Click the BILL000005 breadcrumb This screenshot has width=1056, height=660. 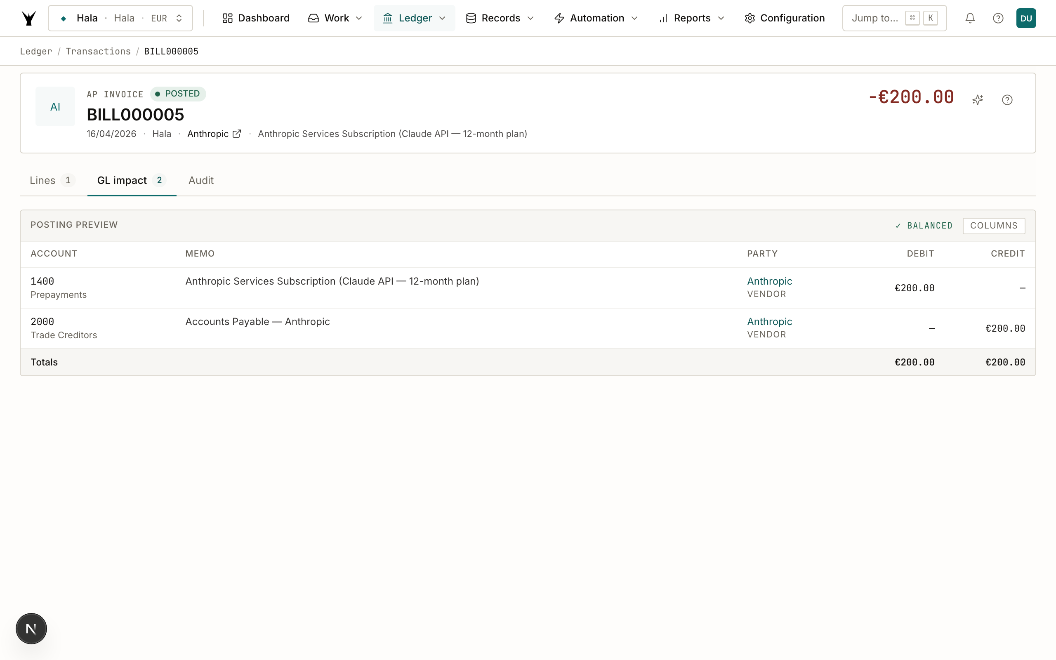[x=171, y=52]
